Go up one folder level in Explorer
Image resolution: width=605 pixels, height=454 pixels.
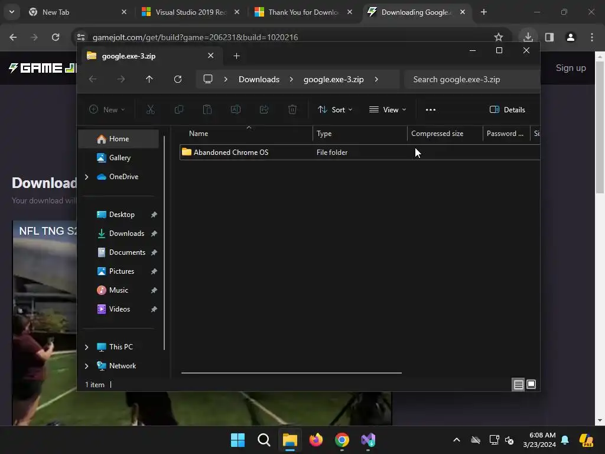149,79
